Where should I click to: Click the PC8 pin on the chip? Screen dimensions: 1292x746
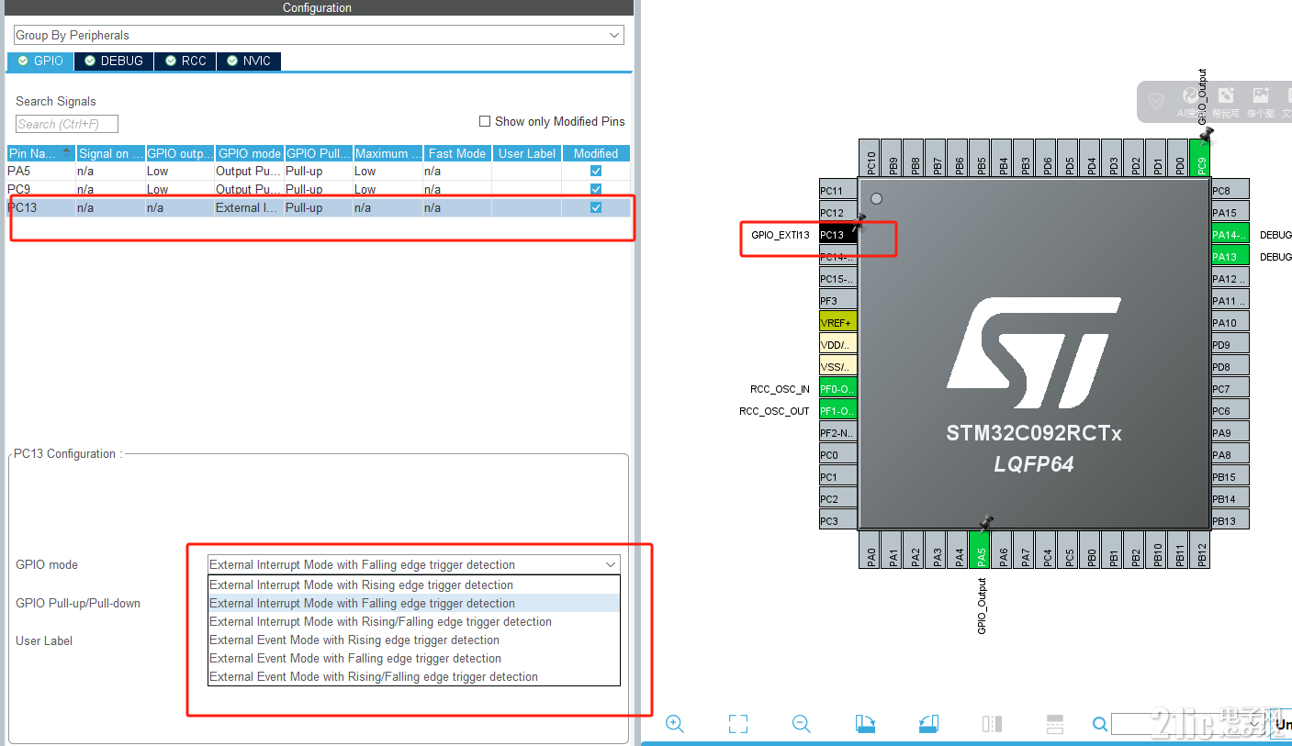coord(1230,191)
